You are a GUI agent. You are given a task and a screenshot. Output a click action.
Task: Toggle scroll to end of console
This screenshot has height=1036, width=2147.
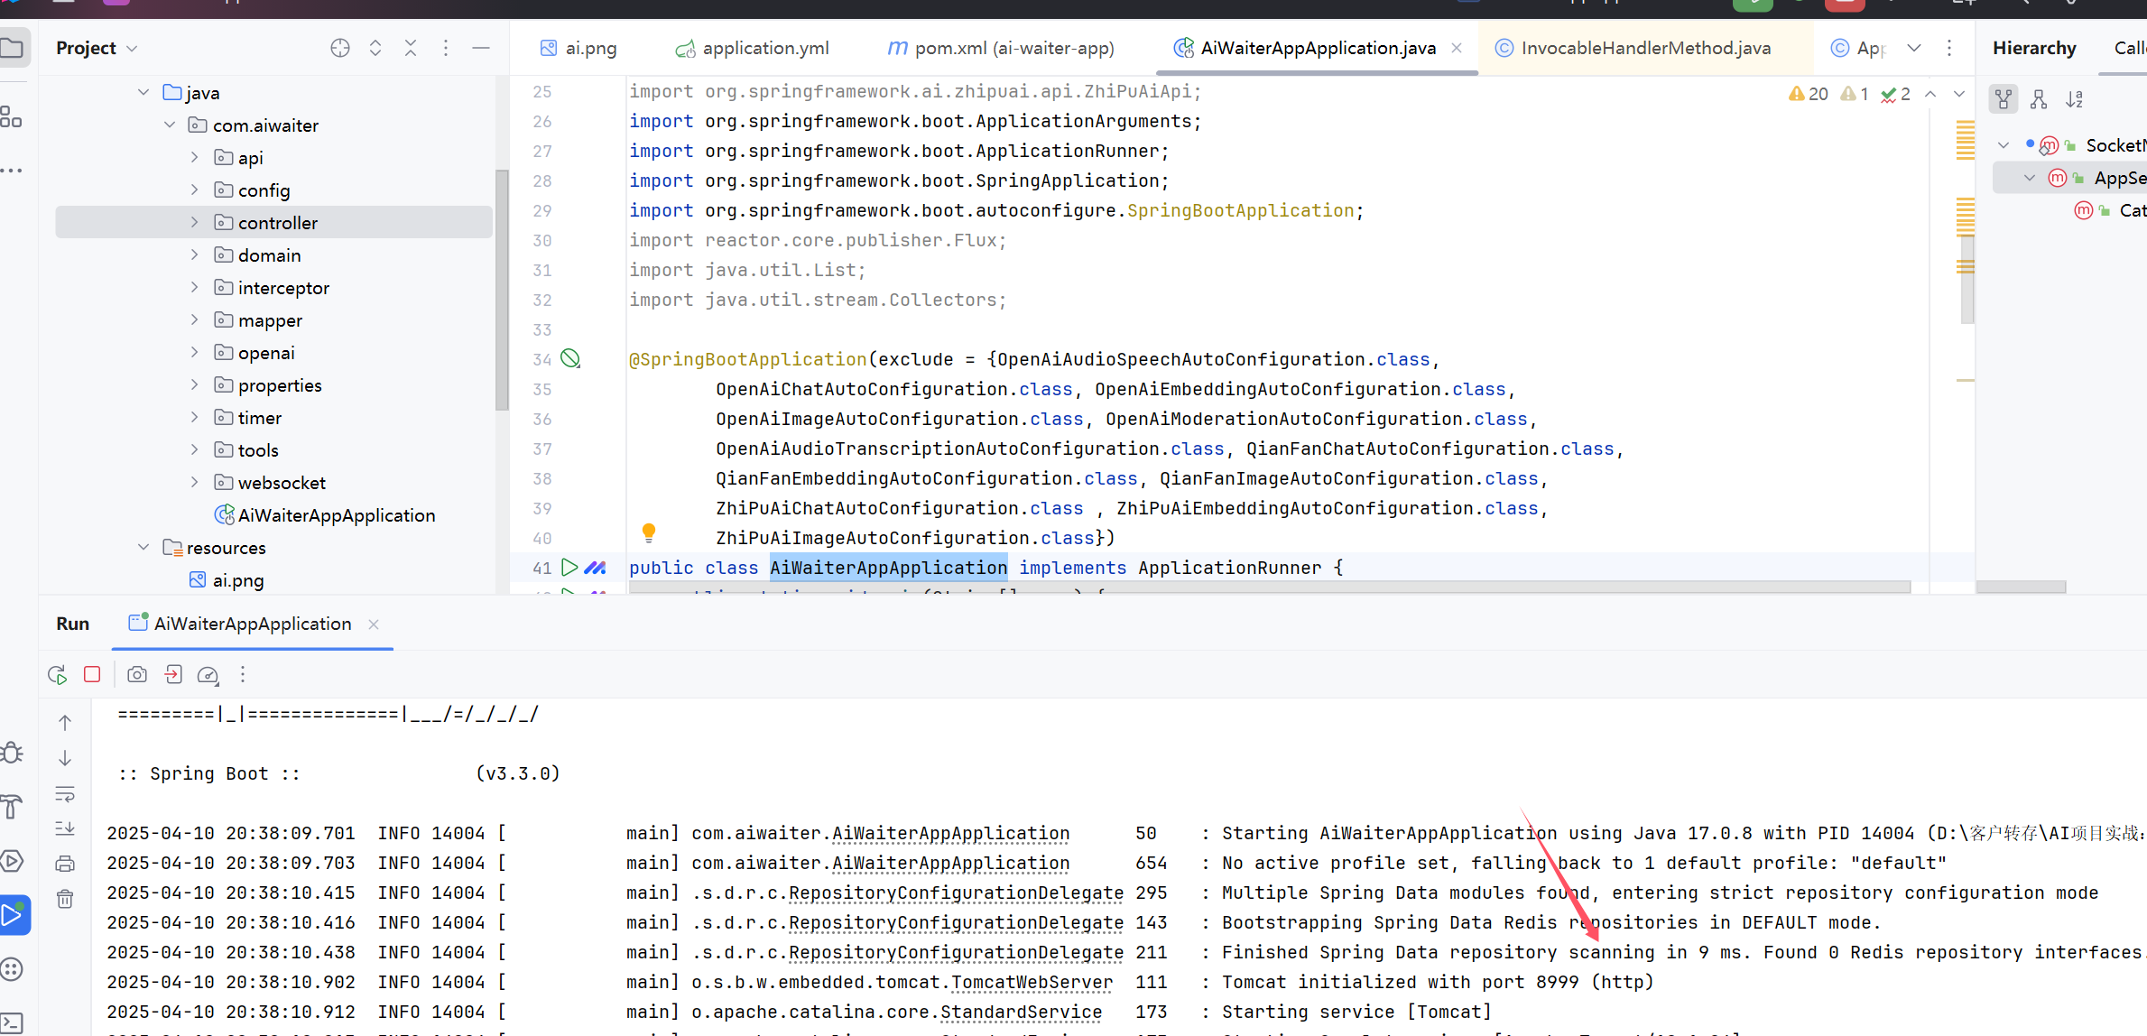point(65,828)
